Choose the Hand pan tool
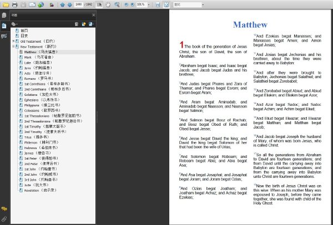 (x=108, y=4)
